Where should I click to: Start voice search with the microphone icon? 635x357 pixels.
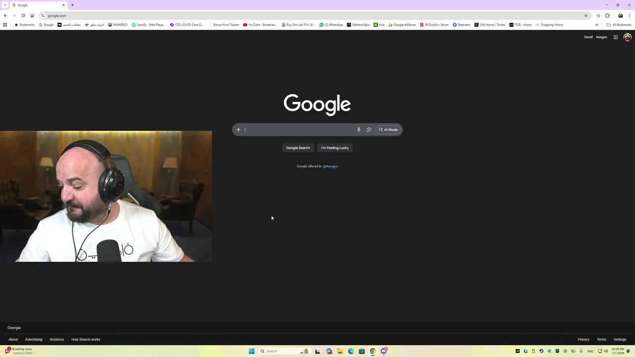click(359, 130)
